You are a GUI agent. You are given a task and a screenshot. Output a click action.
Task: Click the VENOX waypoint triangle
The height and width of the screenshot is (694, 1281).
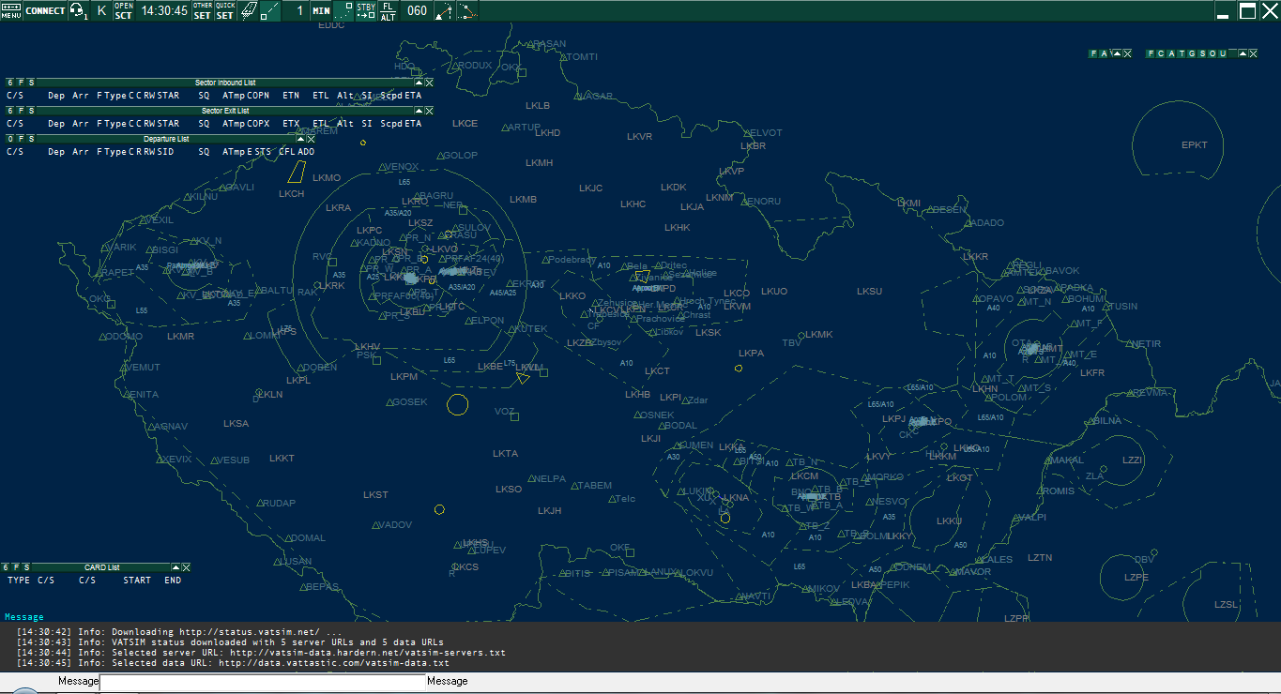pyautogui.click(x=382, y=167)
